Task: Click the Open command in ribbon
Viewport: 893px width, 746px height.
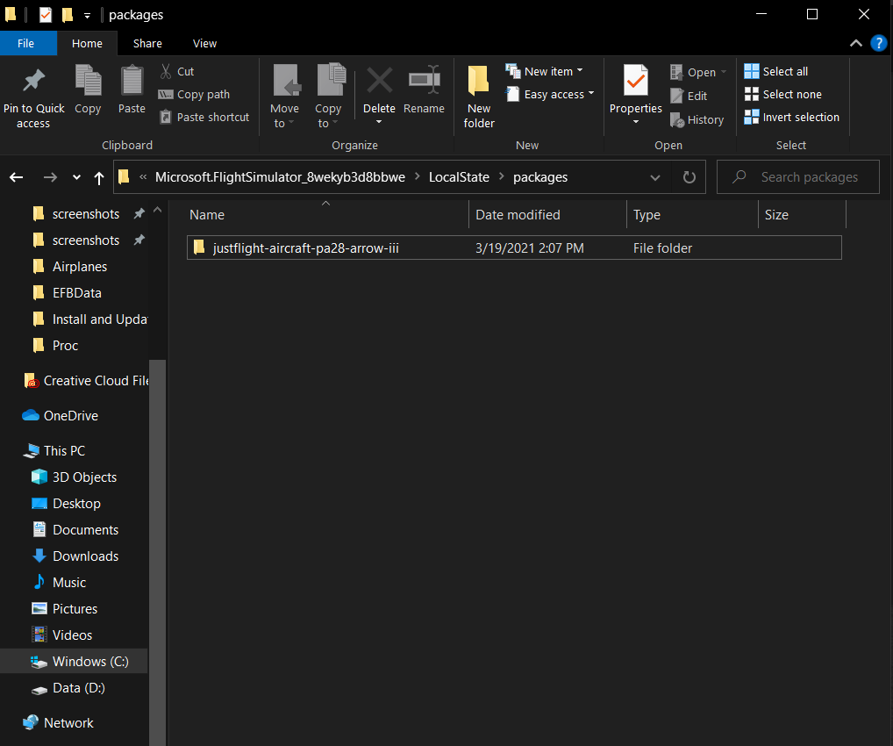Action: click(x=698, y=72)
